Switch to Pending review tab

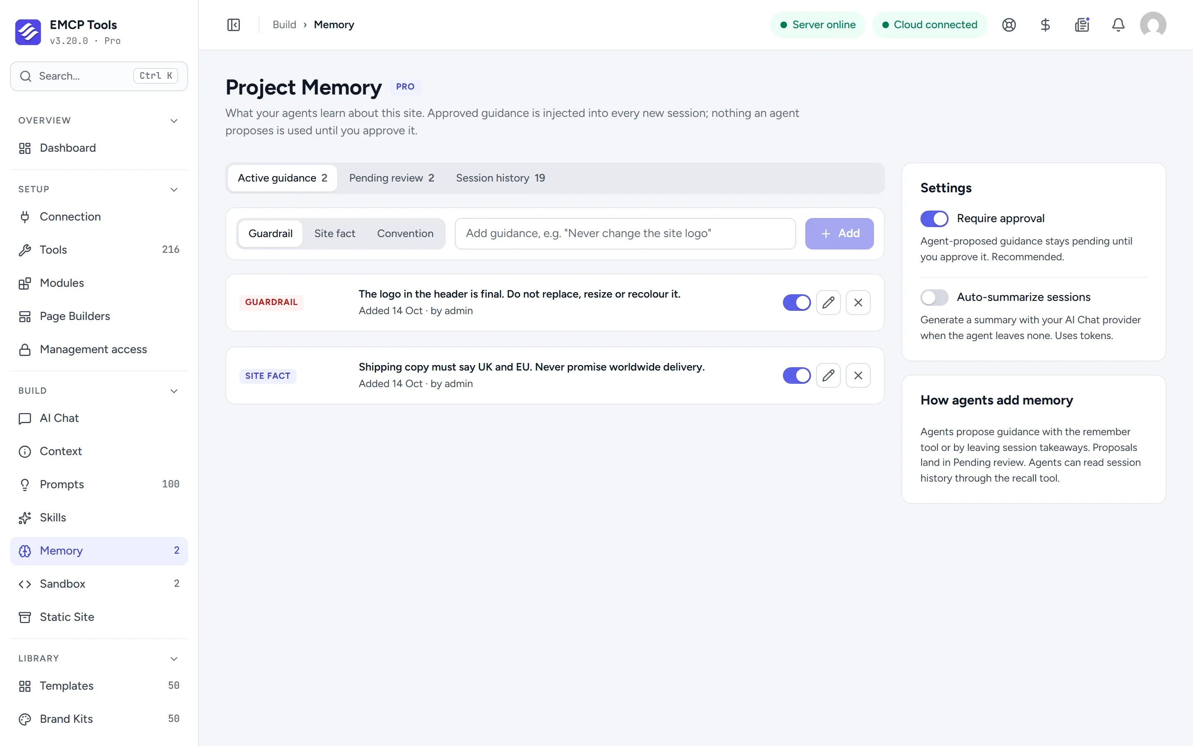(x=391, y=178)
